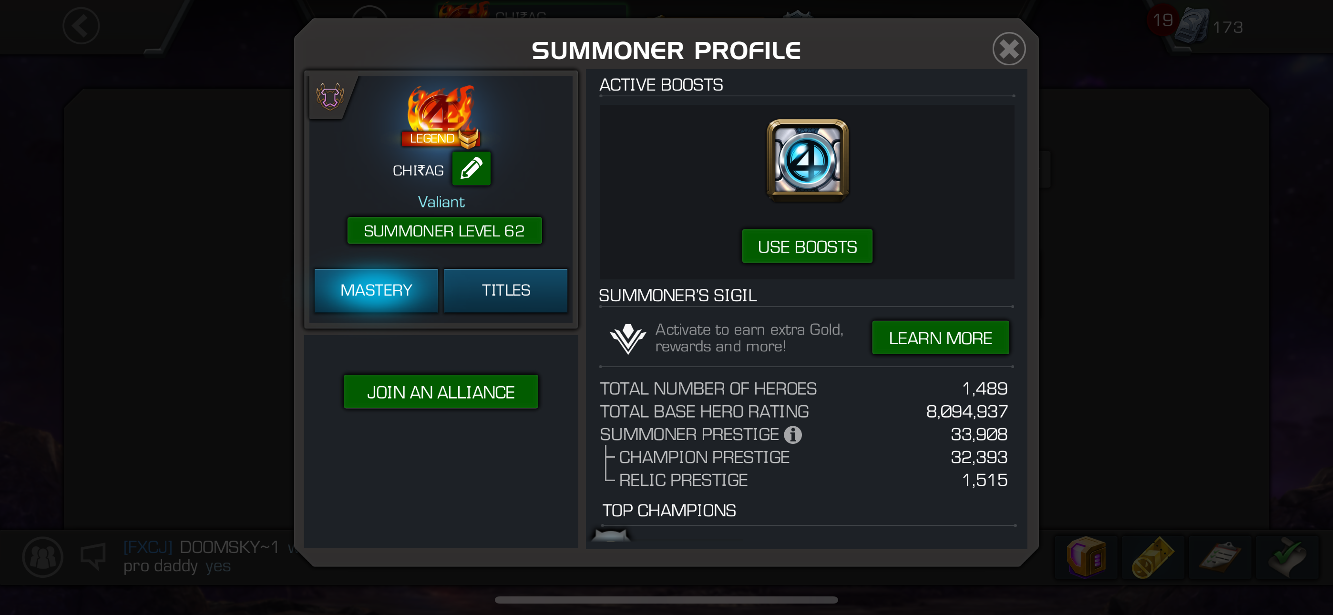Viewport: 1333px width, 615px height.
Task: Click the Summoner Prestige info icon
Action: [x=792, y=434]
